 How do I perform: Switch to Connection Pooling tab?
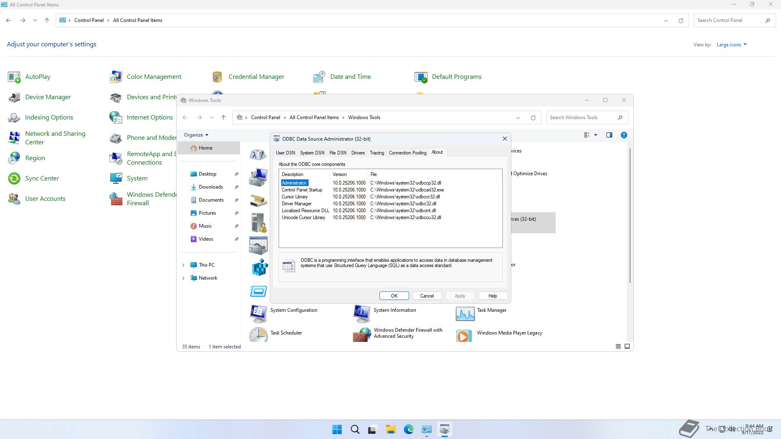point(407,153)
